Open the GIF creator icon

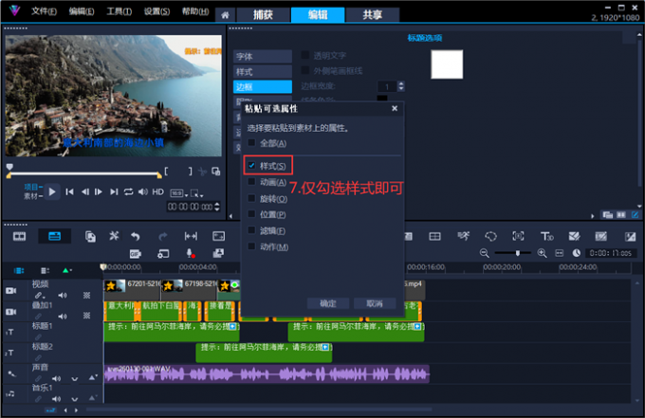(x=136, y=254)
